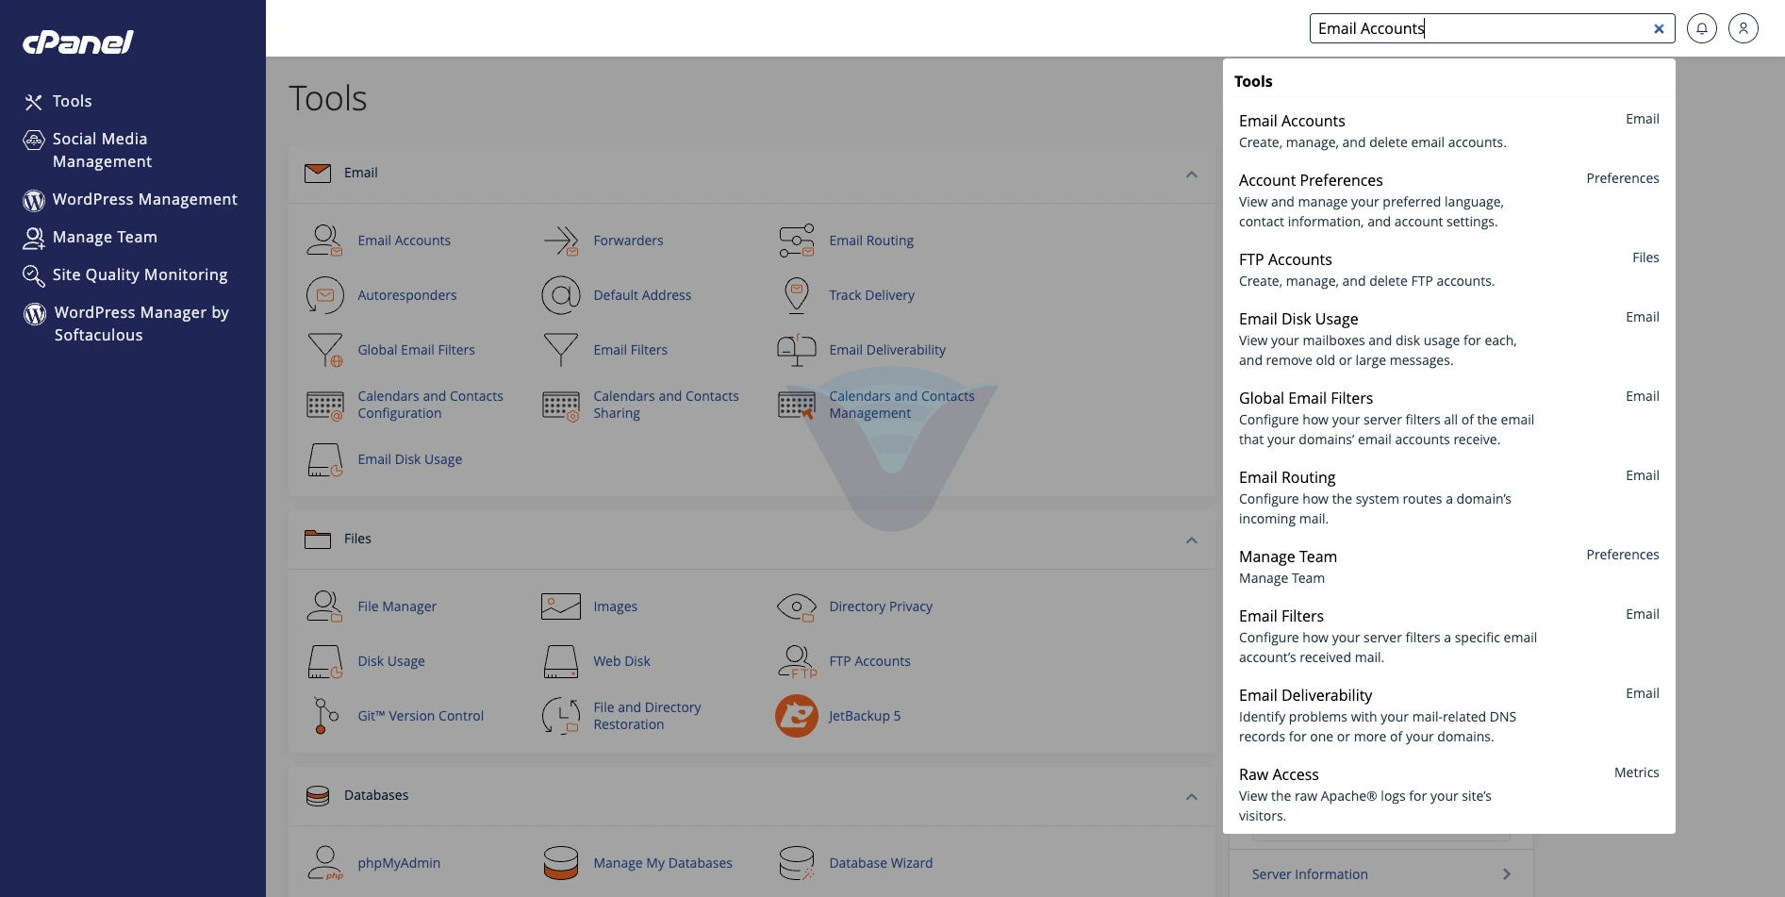Collapse the Files section chevron
Viewport: 1785px width, 897px height.
pos(1192,540)
